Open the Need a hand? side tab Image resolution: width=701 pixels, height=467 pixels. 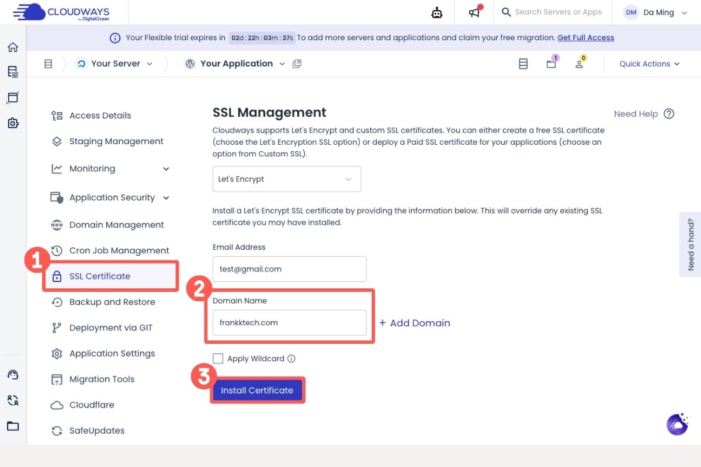(690, 244)
